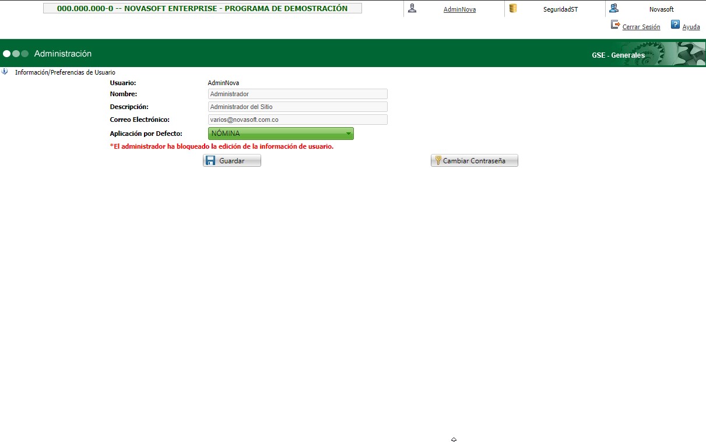Viewport: 706px width, 442px height.
Task: Click the info icon beside Información/Preferencias de Usuario
Action: coord(5,72)
